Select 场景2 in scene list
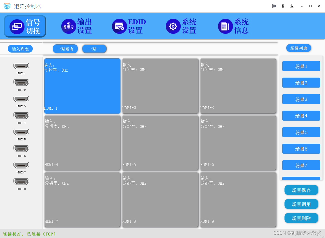 pos(301,83)
